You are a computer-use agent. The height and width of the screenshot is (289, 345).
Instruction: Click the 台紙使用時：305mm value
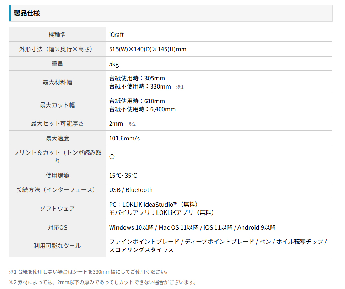tap(137, 78)
